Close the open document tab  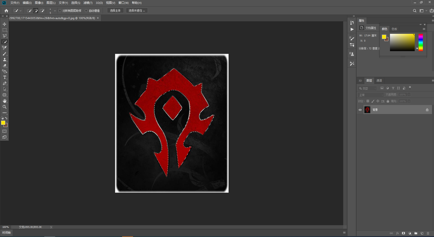pos(98,18)
